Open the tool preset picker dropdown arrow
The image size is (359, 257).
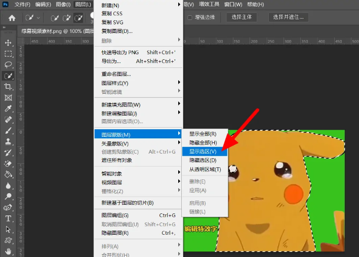(38, 18)
